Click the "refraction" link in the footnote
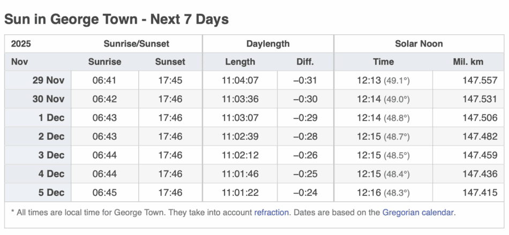The image size is (509, 235). 272,212
